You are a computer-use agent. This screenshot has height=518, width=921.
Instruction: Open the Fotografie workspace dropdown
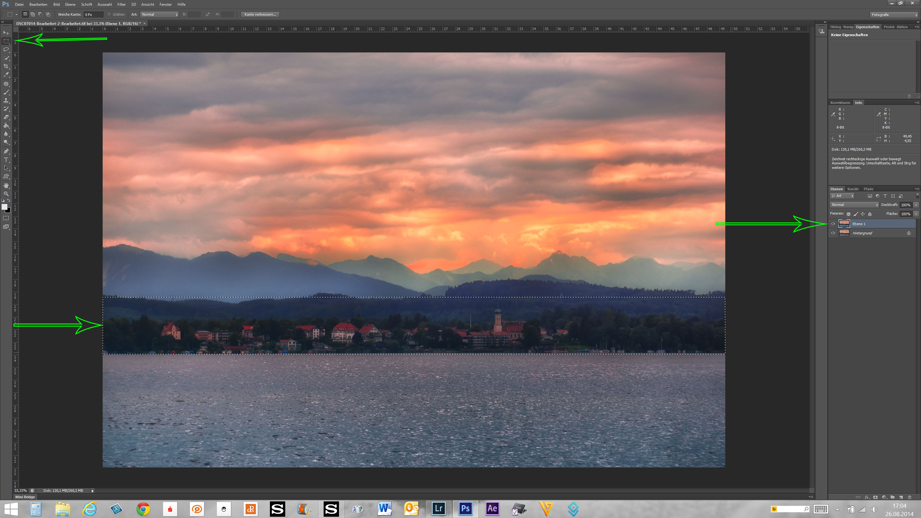[894, 15]
